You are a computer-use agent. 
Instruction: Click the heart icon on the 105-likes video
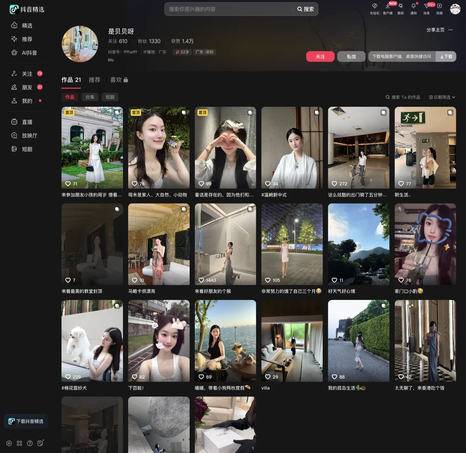click(268, 280)
